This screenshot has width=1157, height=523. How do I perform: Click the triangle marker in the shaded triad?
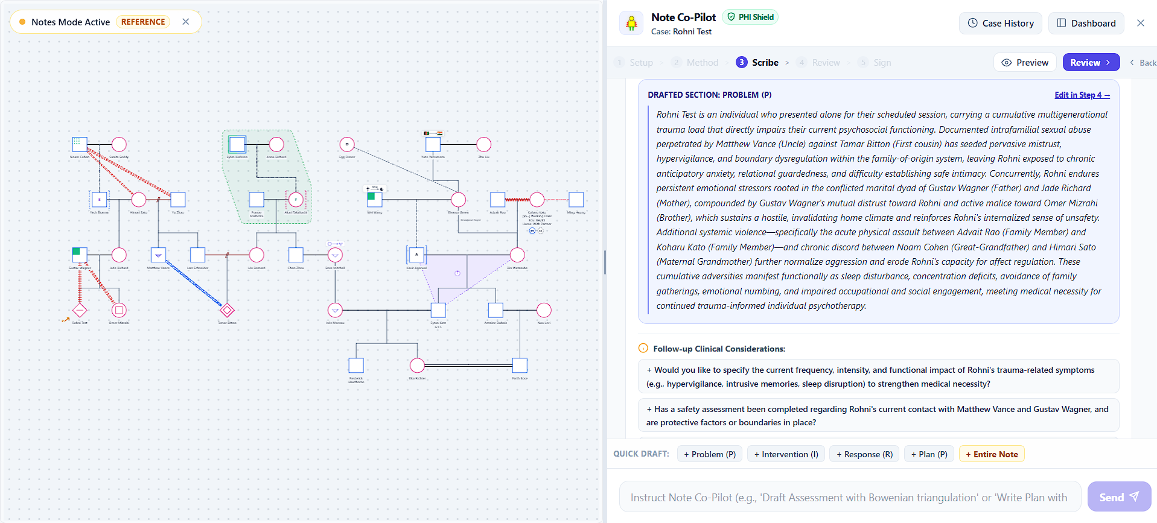coord(457,273)
